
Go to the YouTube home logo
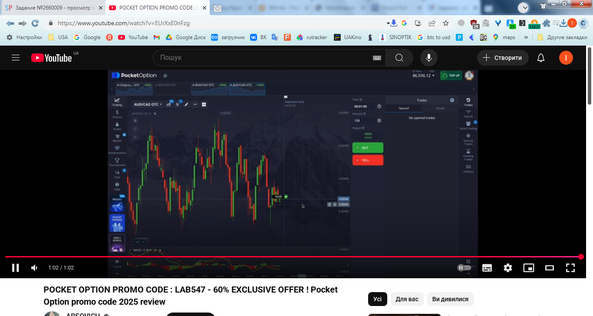point(52,58)
